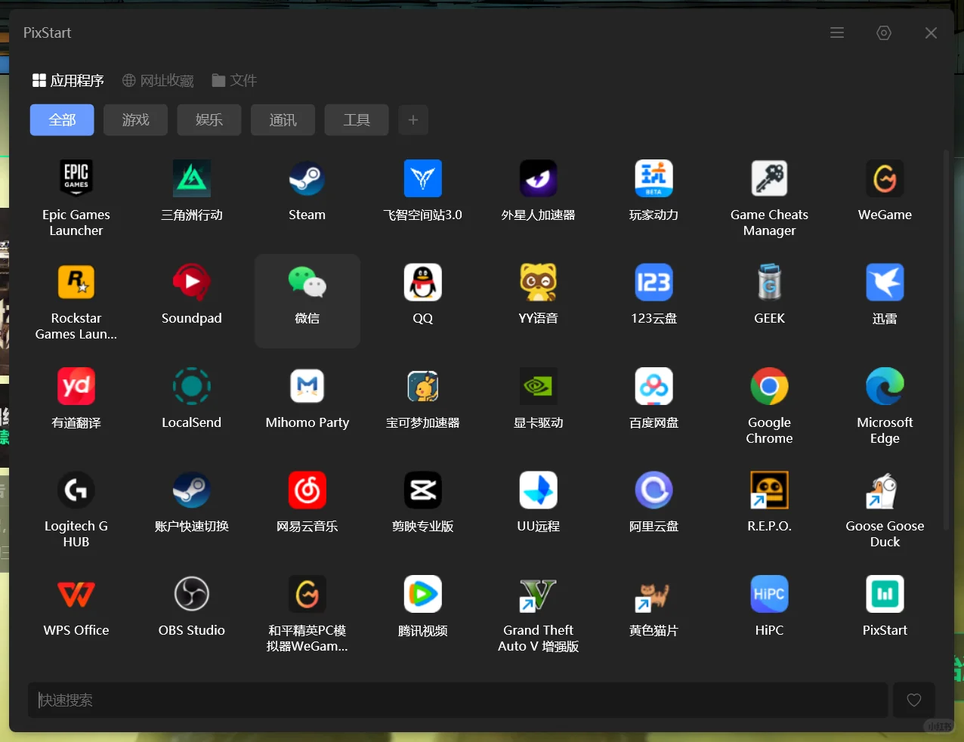Viewport: 964px width, 742px height.
Task: Launch OBS Studio
Action: [x=191, y=604]
